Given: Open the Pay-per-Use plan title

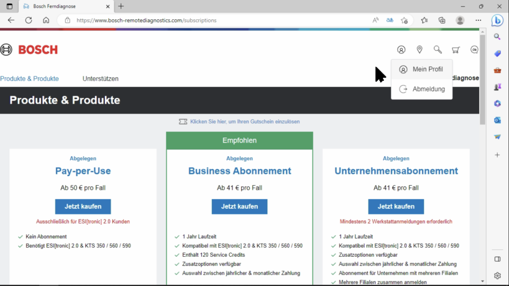Looking at the screenshot, I should (83, 171).
